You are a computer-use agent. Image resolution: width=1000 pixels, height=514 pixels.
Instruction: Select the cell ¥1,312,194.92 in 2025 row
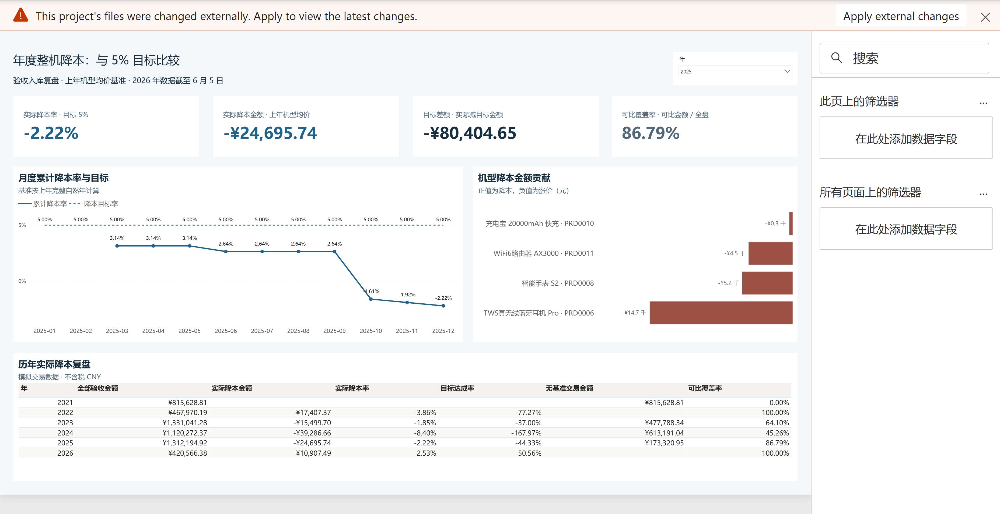185,443
